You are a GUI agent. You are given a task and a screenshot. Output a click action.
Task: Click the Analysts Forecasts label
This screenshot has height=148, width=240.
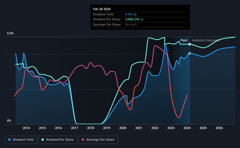pos(206,40)
